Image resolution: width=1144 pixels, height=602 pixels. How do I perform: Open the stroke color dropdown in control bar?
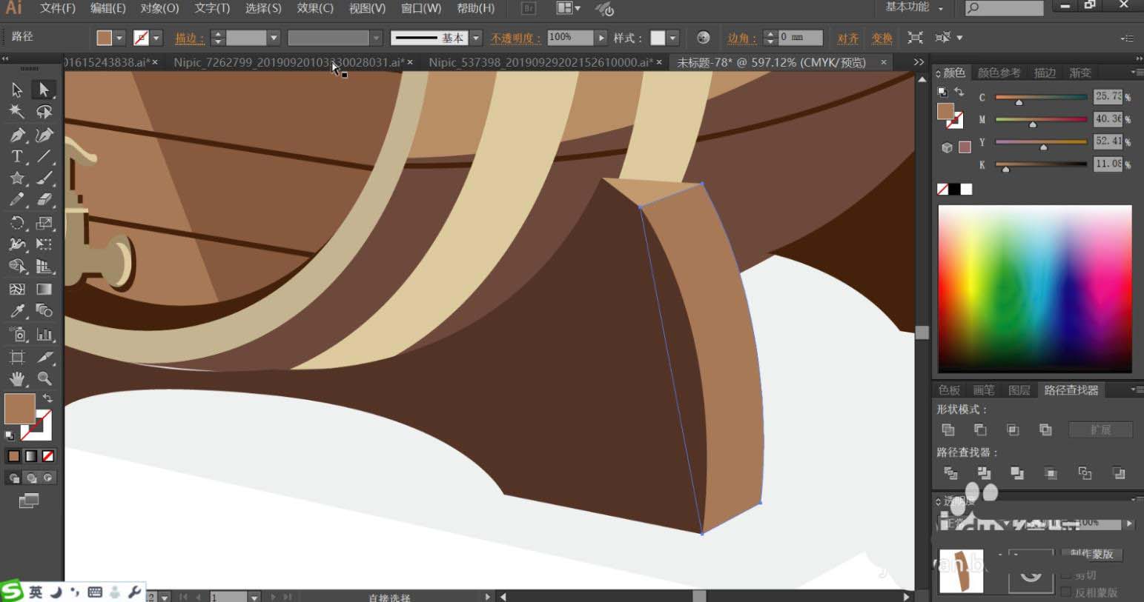coord(156,38)
